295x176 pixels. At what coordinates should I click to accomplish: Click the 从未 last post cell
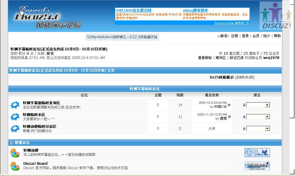(212, 129)
